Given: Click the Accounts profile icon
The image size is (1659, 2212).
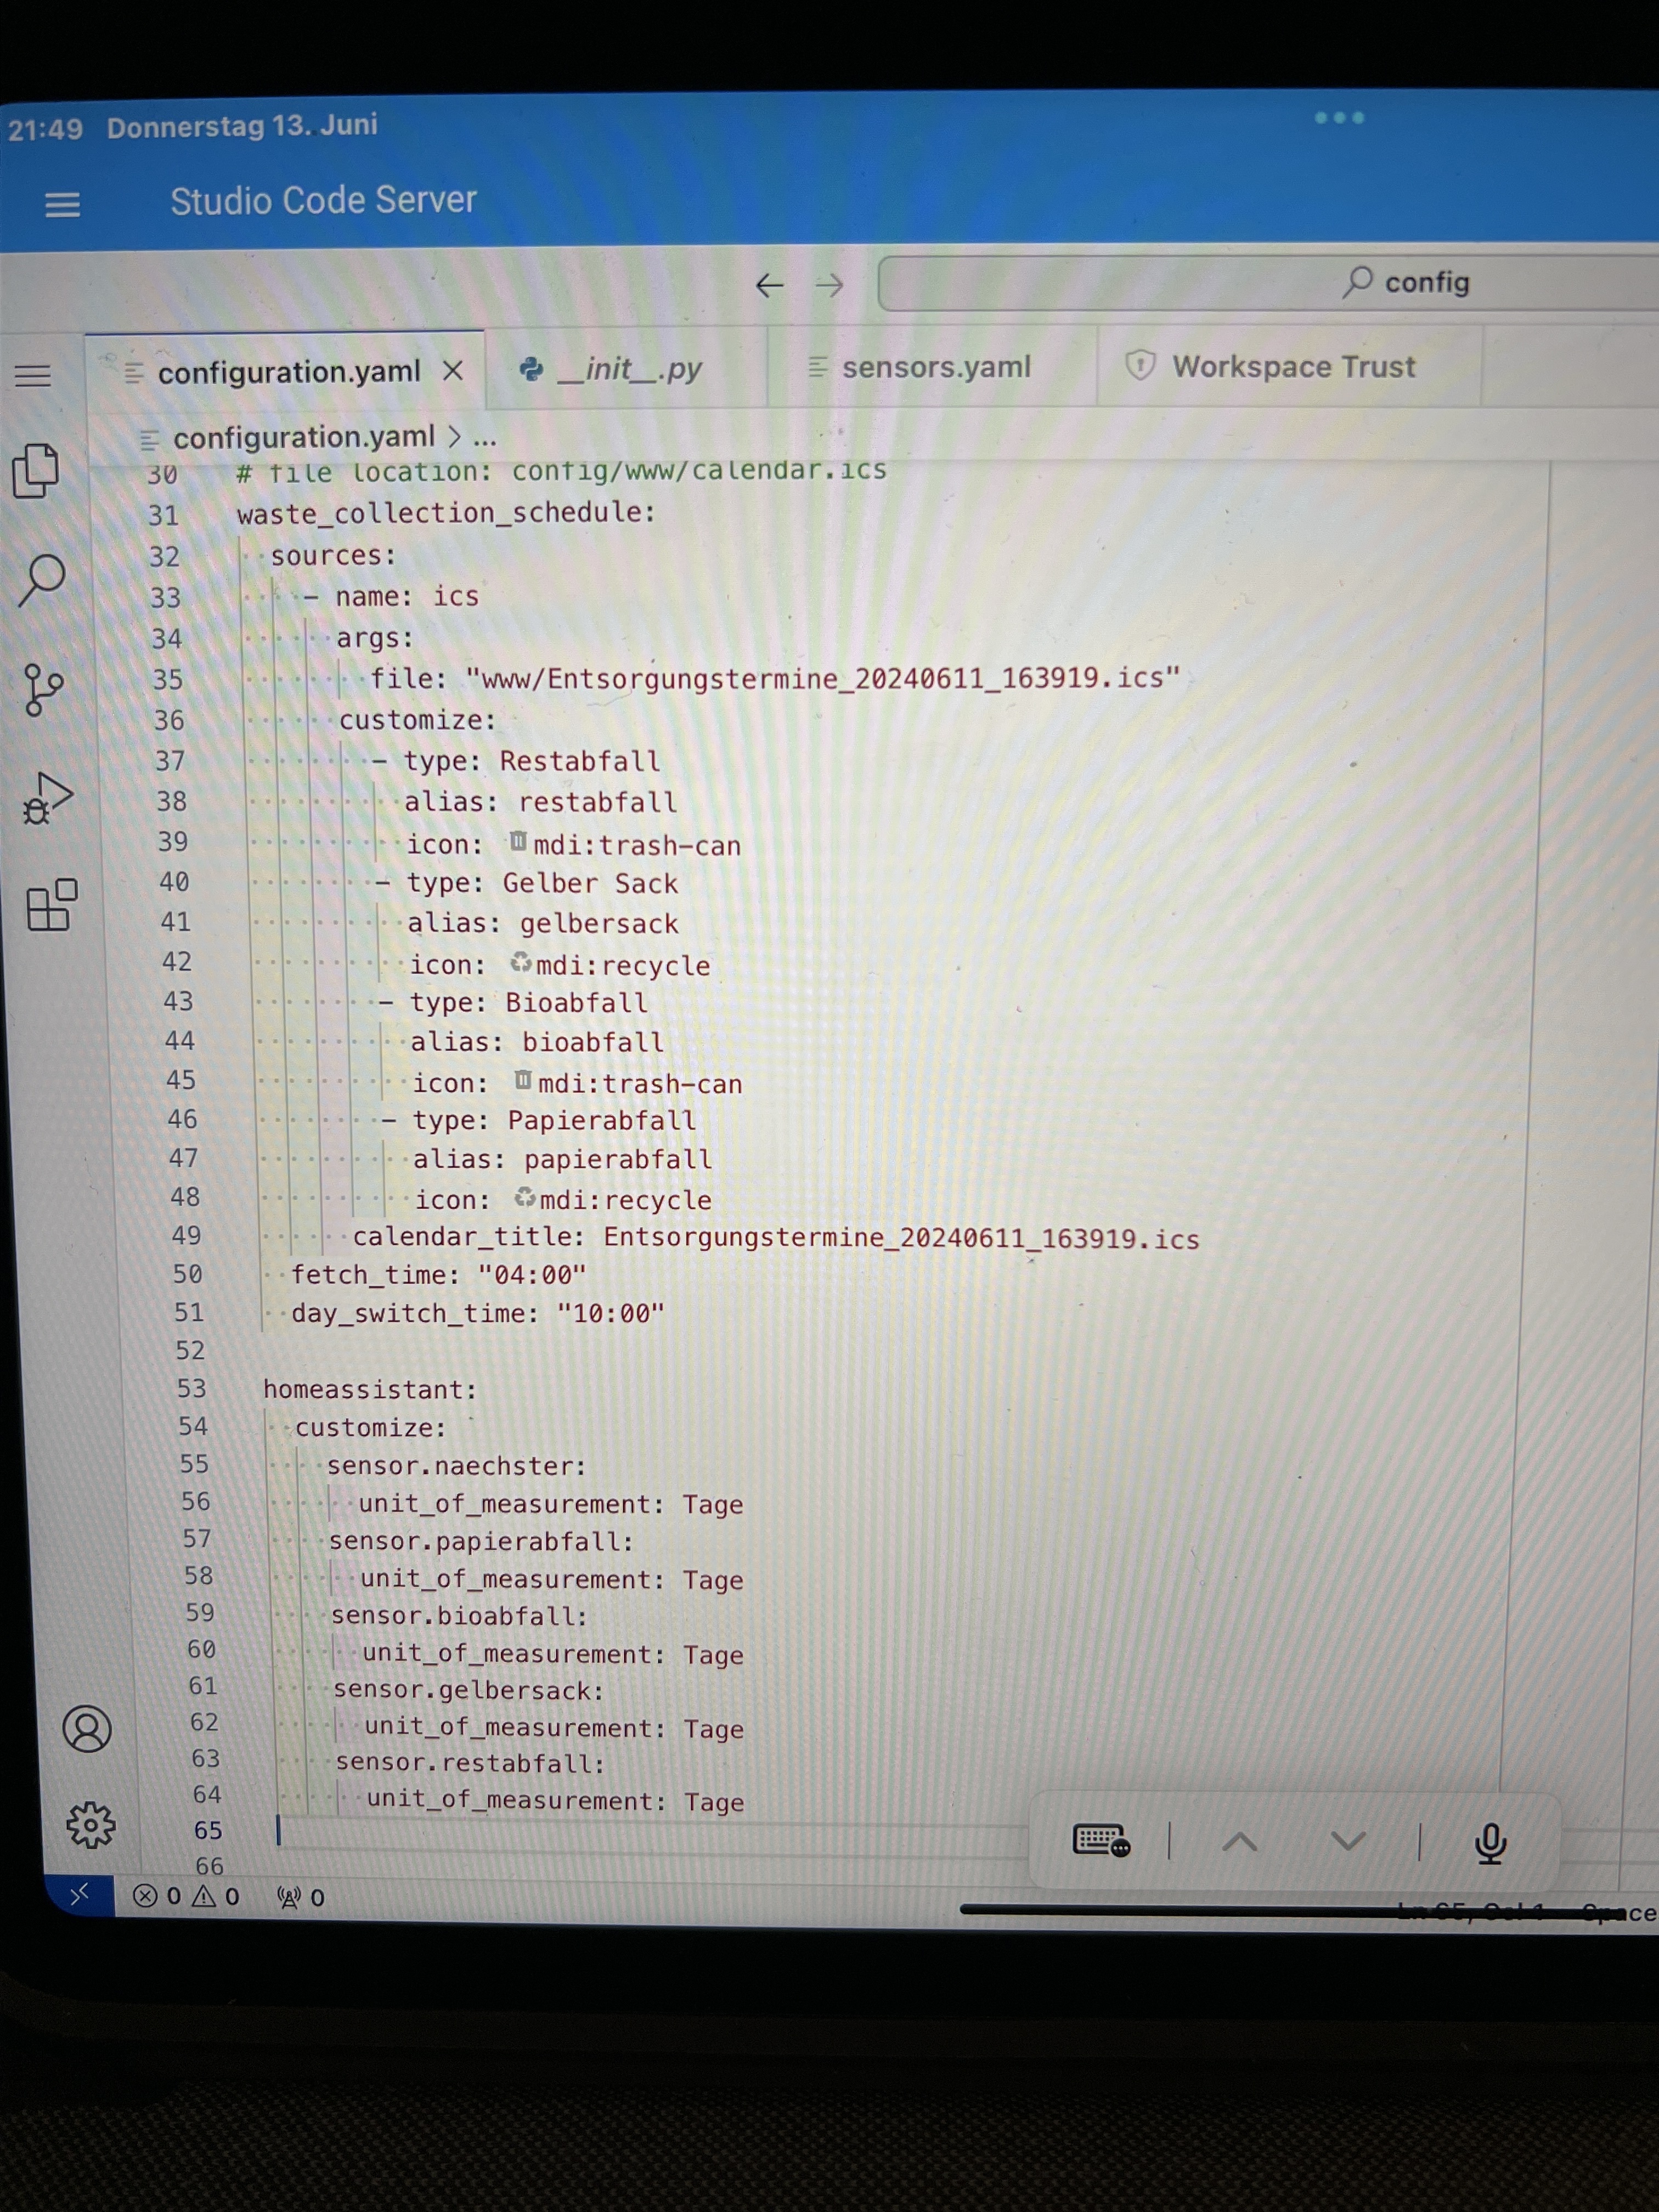Looking at the screenshot, I should click(x=87, y=1728).
